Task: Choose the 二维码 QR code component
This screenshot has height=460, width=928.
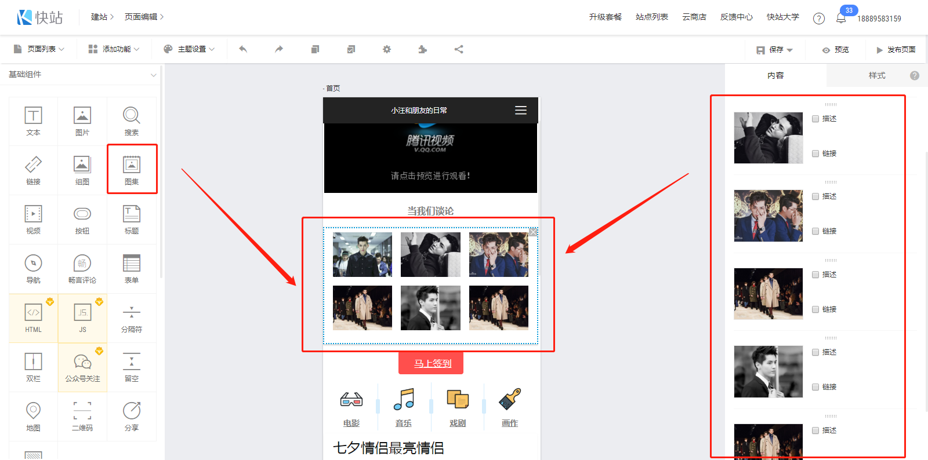Action: tap(82, 416)
